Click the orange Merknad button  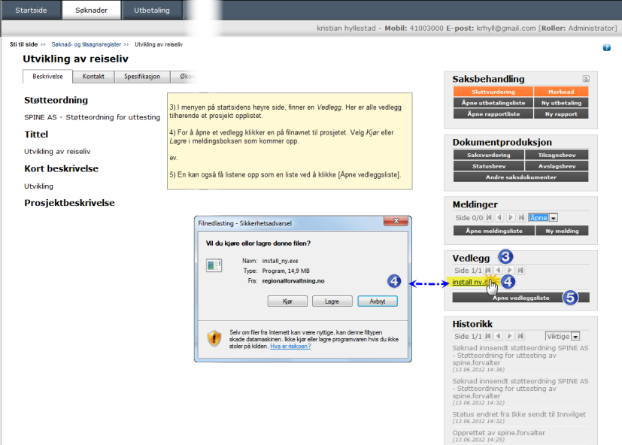tap(561, 92)
